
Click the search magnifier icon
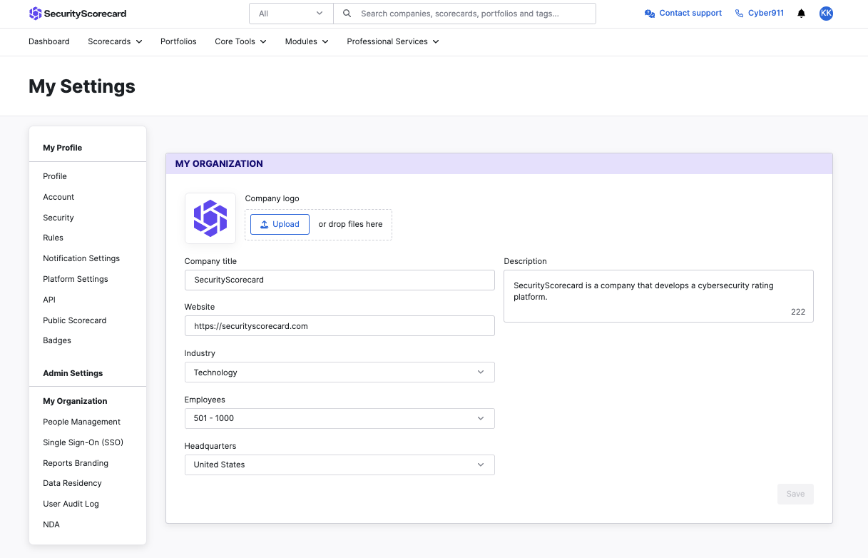(347, 14)
